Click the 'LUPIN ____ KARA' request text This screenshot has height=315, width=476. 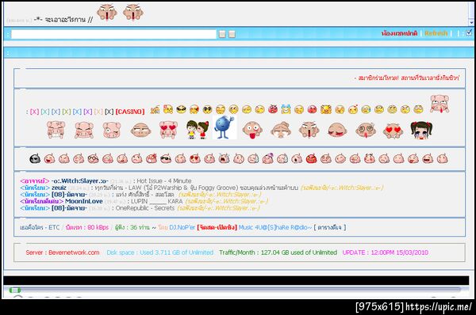[x=156, y=201]
